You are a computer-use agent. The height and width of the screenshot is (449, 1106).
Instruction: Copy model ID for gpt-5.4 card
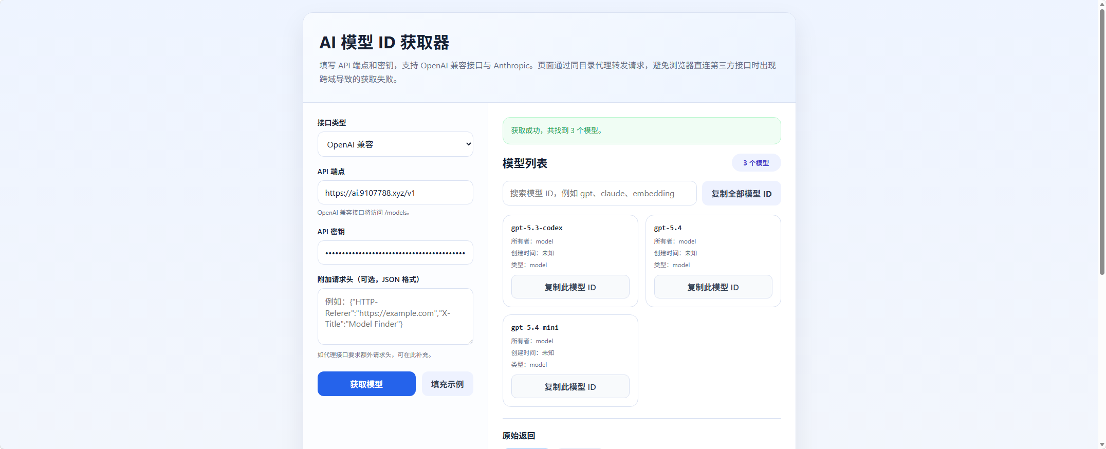point(713,287)
